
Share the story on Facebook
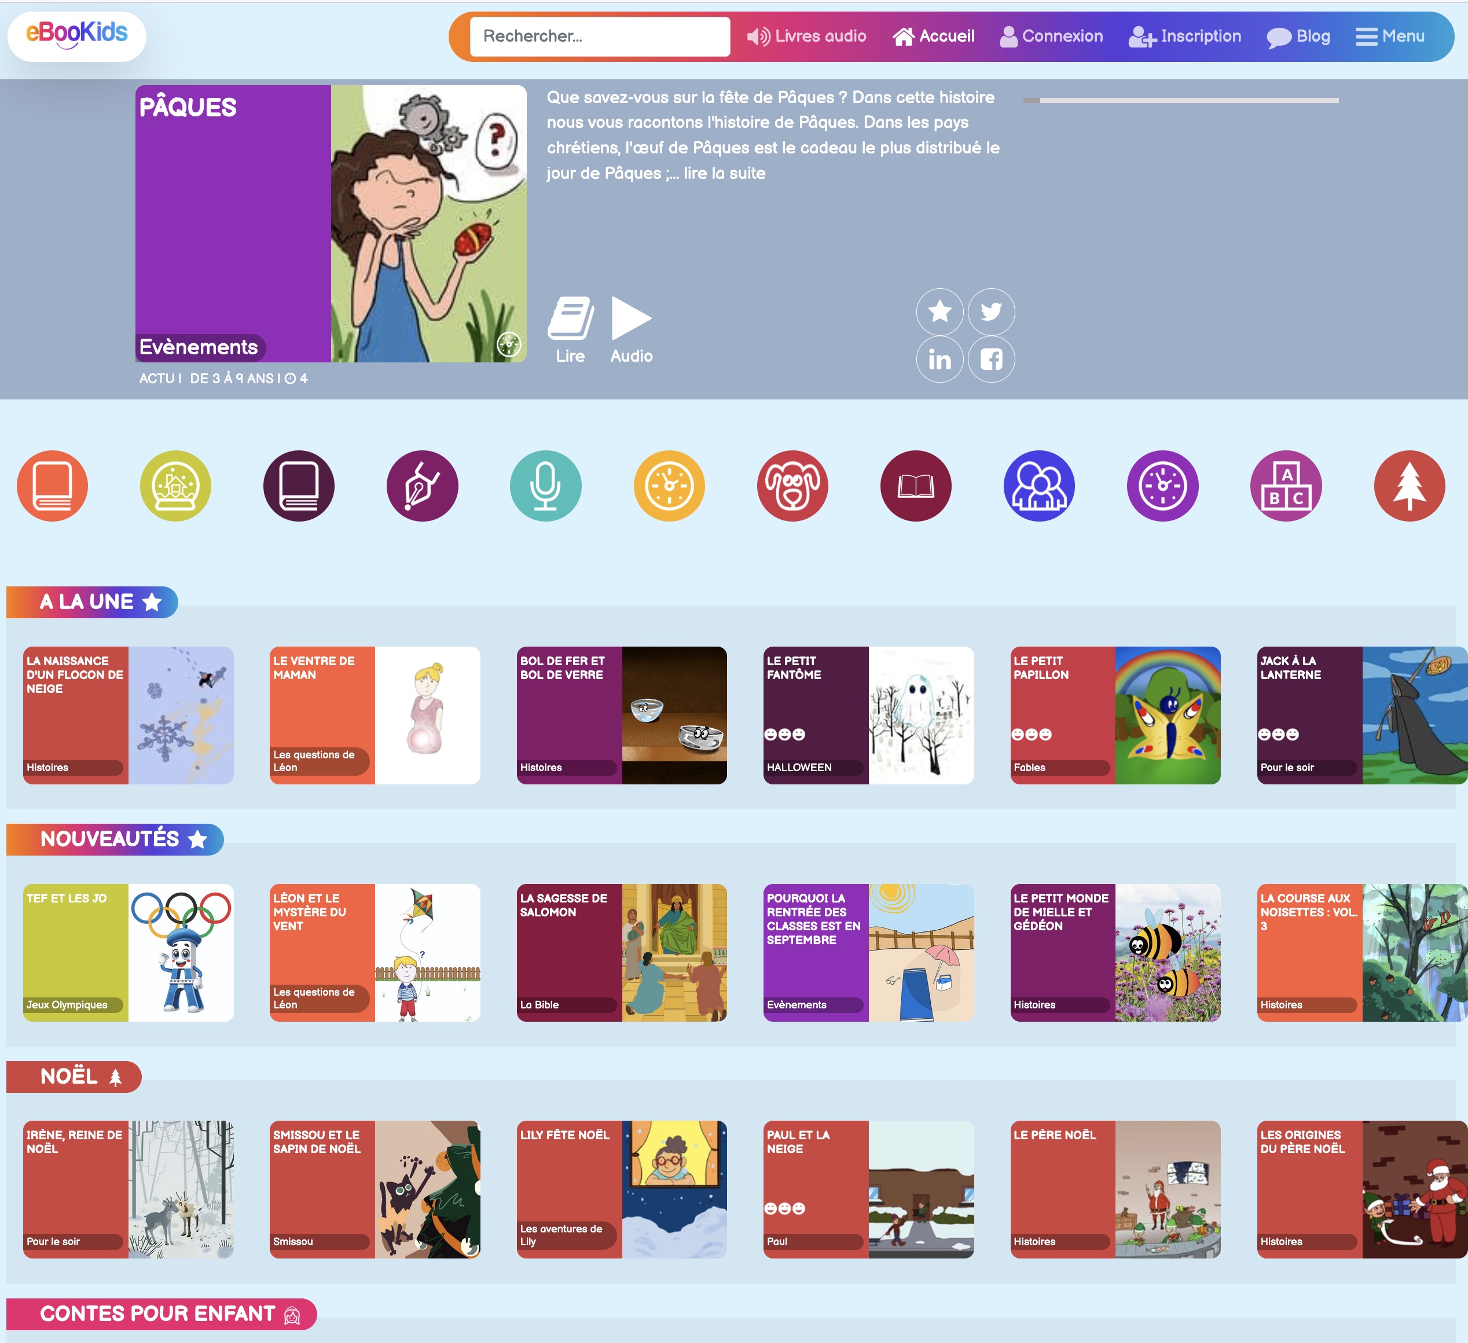click(990, 359)
